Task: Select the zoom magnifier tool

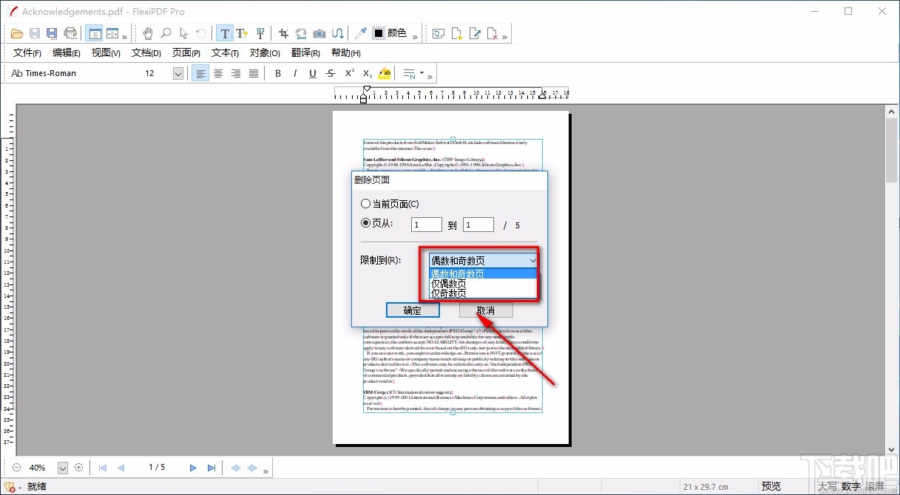Action: point(166,33)
